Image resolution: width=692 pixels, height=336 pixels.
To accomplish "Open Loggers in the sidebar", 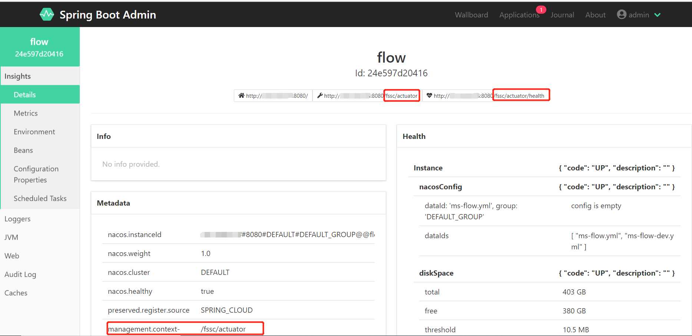I will pyautogui.click(x=40, y=219).
